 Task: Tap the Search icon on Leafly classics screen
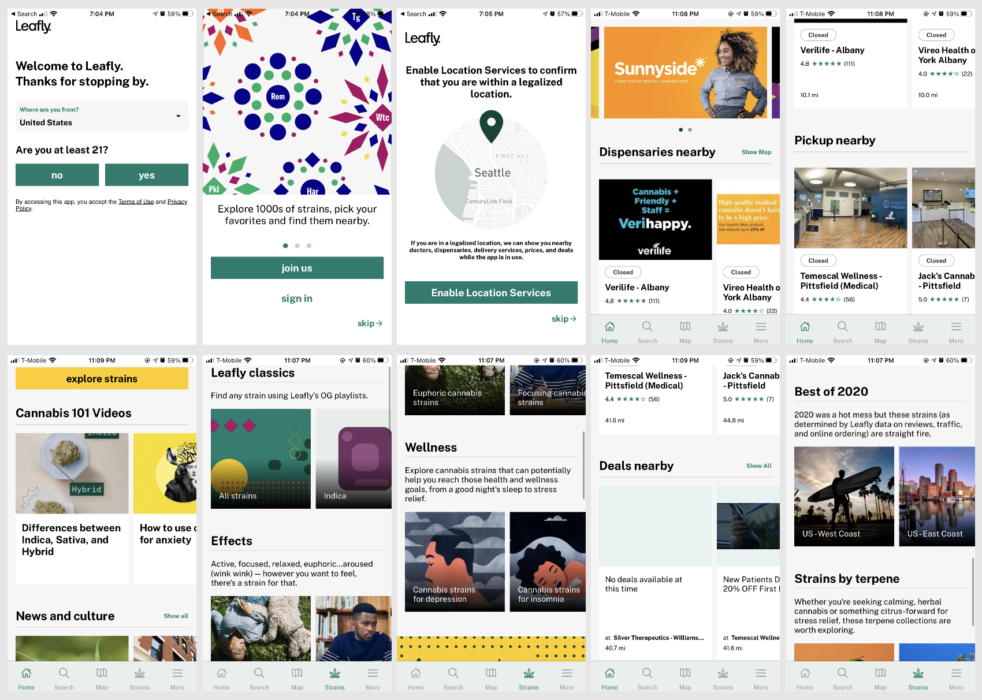tap(259, 679)
